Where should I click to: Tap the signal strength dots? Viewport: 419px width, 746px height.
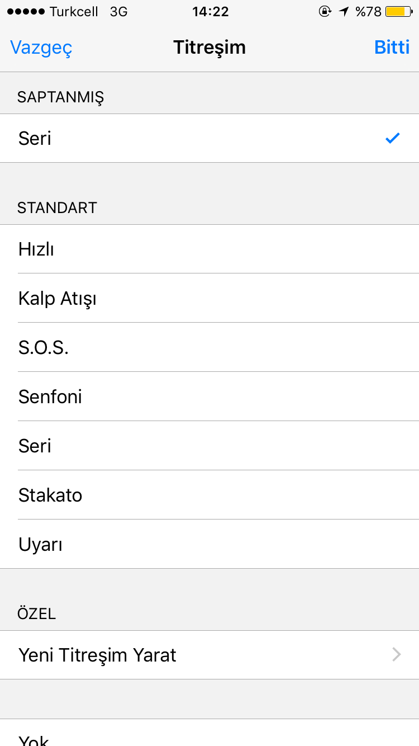[x=26, y=11]
